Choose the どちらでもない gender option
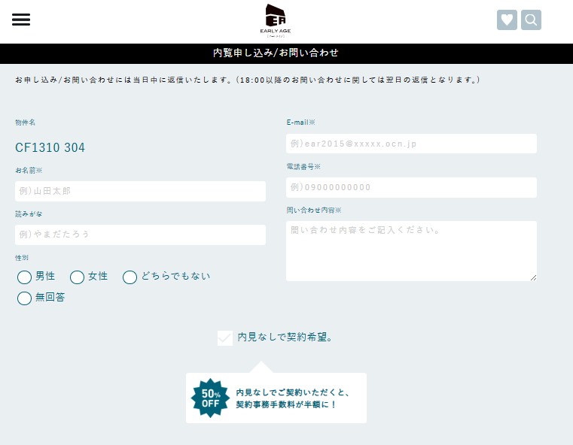The height and width of the screenshot is (445, 573). [130, 277]
